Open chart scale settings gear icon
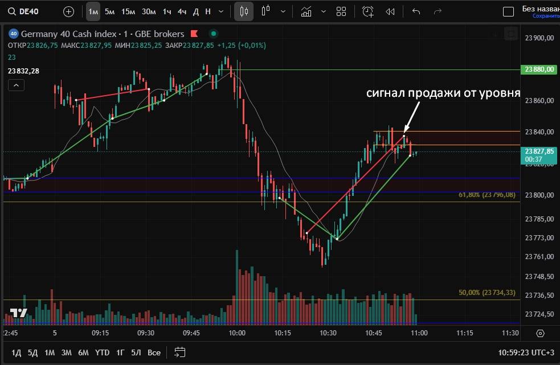 540,333
